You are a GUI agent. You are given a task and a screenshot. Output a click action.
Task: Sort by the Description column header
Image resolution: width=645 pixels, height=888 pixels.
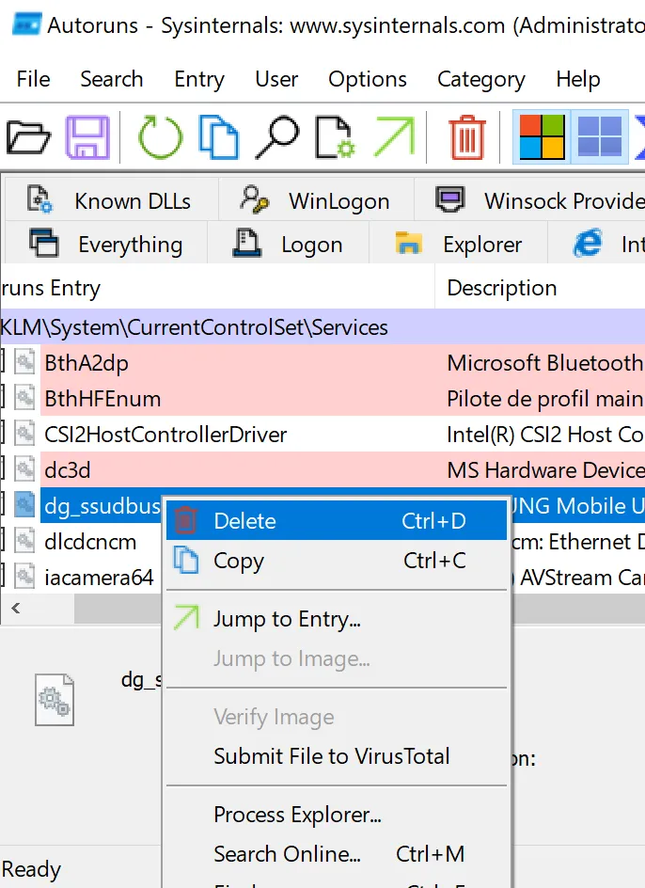541,288
